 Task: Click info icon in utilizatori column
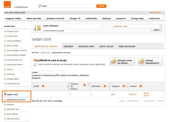pyautogui.click(x=105, y=86)
